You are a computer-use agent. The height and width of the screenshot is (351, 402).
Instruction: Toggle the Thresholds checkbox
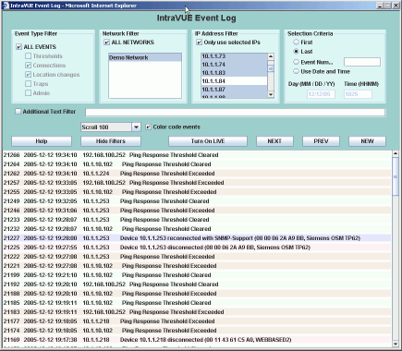click(x=28, y=56)
